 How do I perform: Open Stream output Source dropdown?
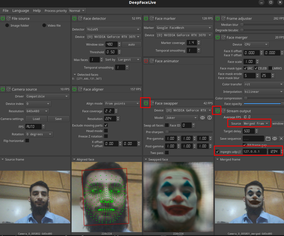[256, 123]
